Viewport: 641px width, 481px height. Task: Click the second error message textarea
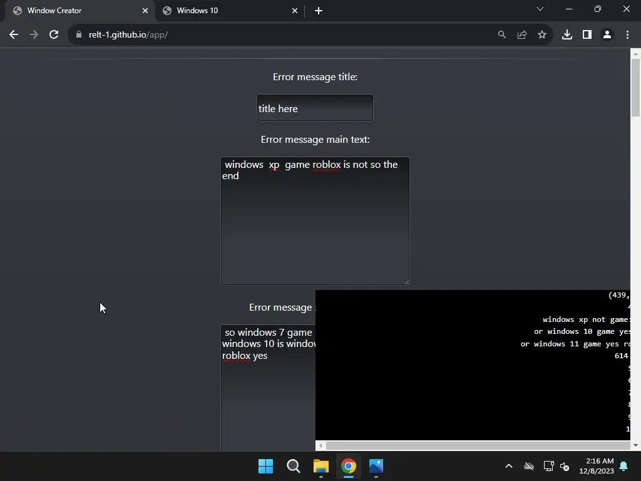(x=268, y=388)
